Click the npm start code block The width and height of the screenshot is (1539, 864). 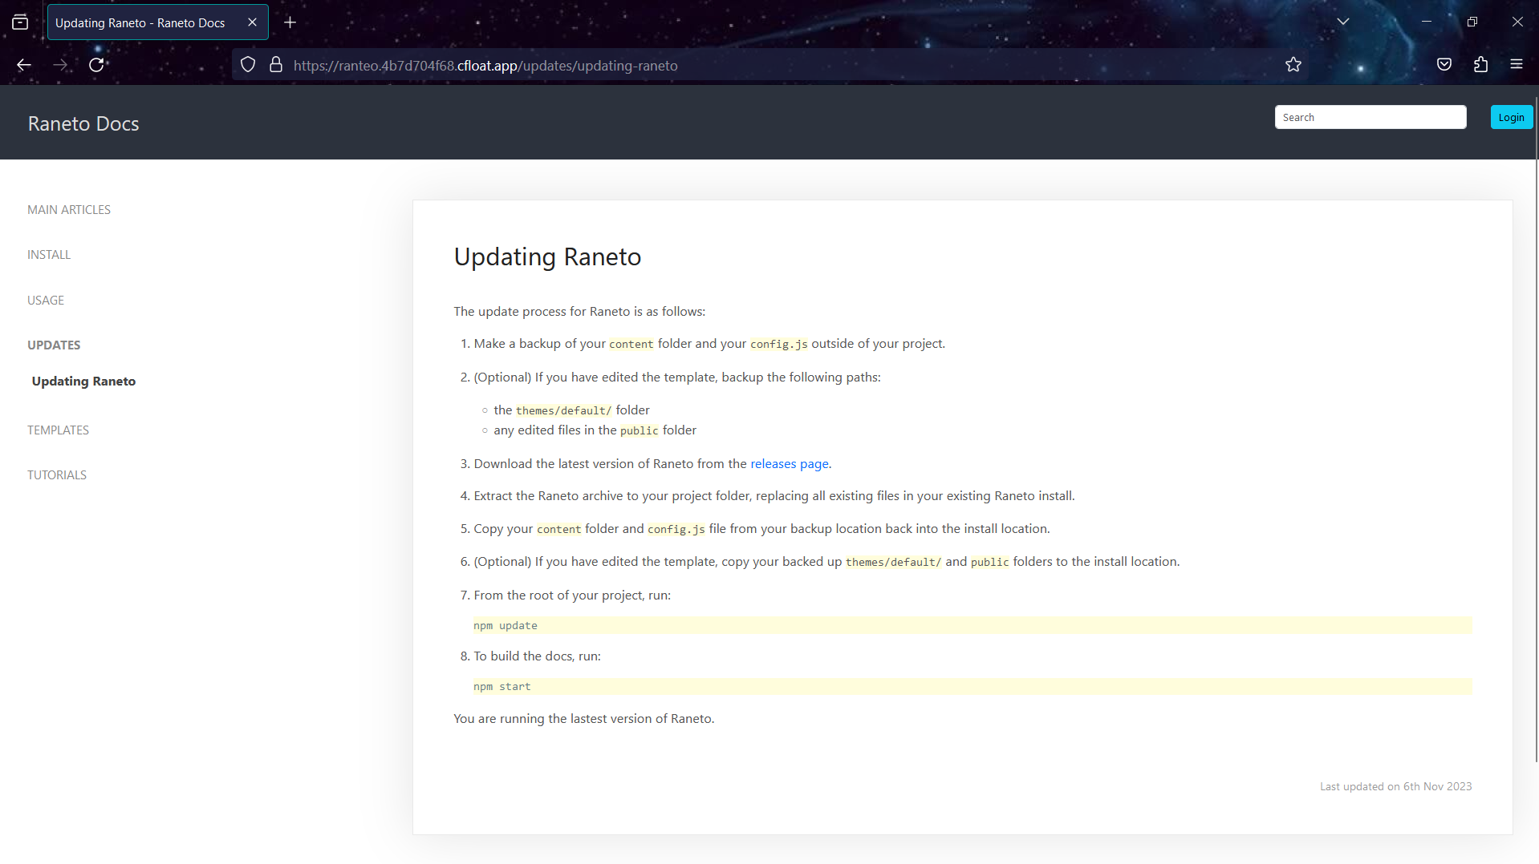click(973, 687)
